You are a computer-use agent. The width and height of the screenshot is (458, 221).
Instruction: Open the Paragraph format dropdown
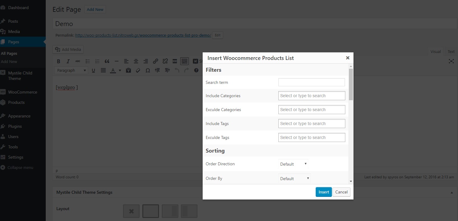pos(71,70)
